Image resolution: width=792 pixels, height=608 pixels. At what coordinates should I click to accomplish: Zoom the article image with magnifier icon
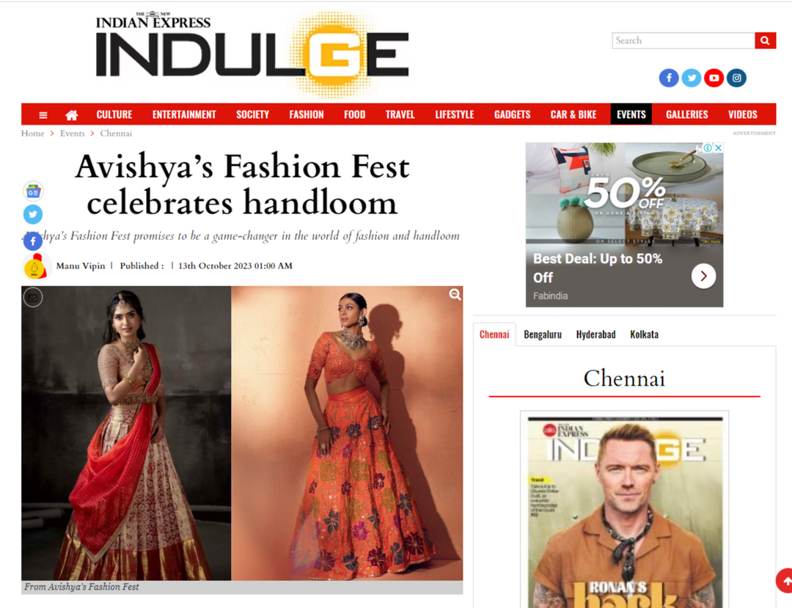[455, 294]
